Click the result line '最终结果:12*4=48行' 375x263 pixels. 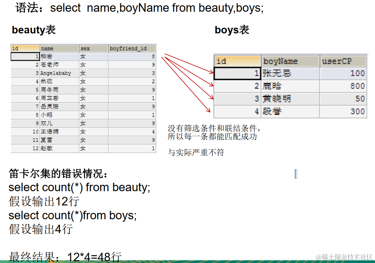pos(65,257)
